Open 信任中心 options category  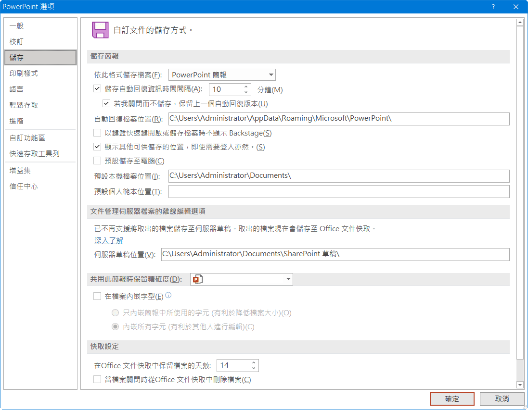pos(40,186)
